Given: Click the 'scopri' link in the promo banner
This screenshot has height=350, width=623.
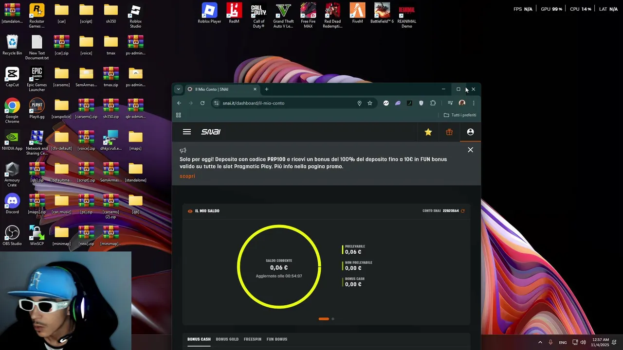Looking at the screenshot, I should (x=187, y=176).
